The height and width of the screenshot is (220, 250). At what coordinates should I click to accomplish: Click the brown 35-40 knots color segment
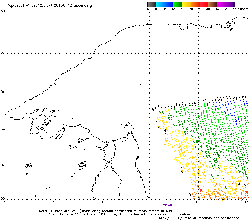click(213, 4)
